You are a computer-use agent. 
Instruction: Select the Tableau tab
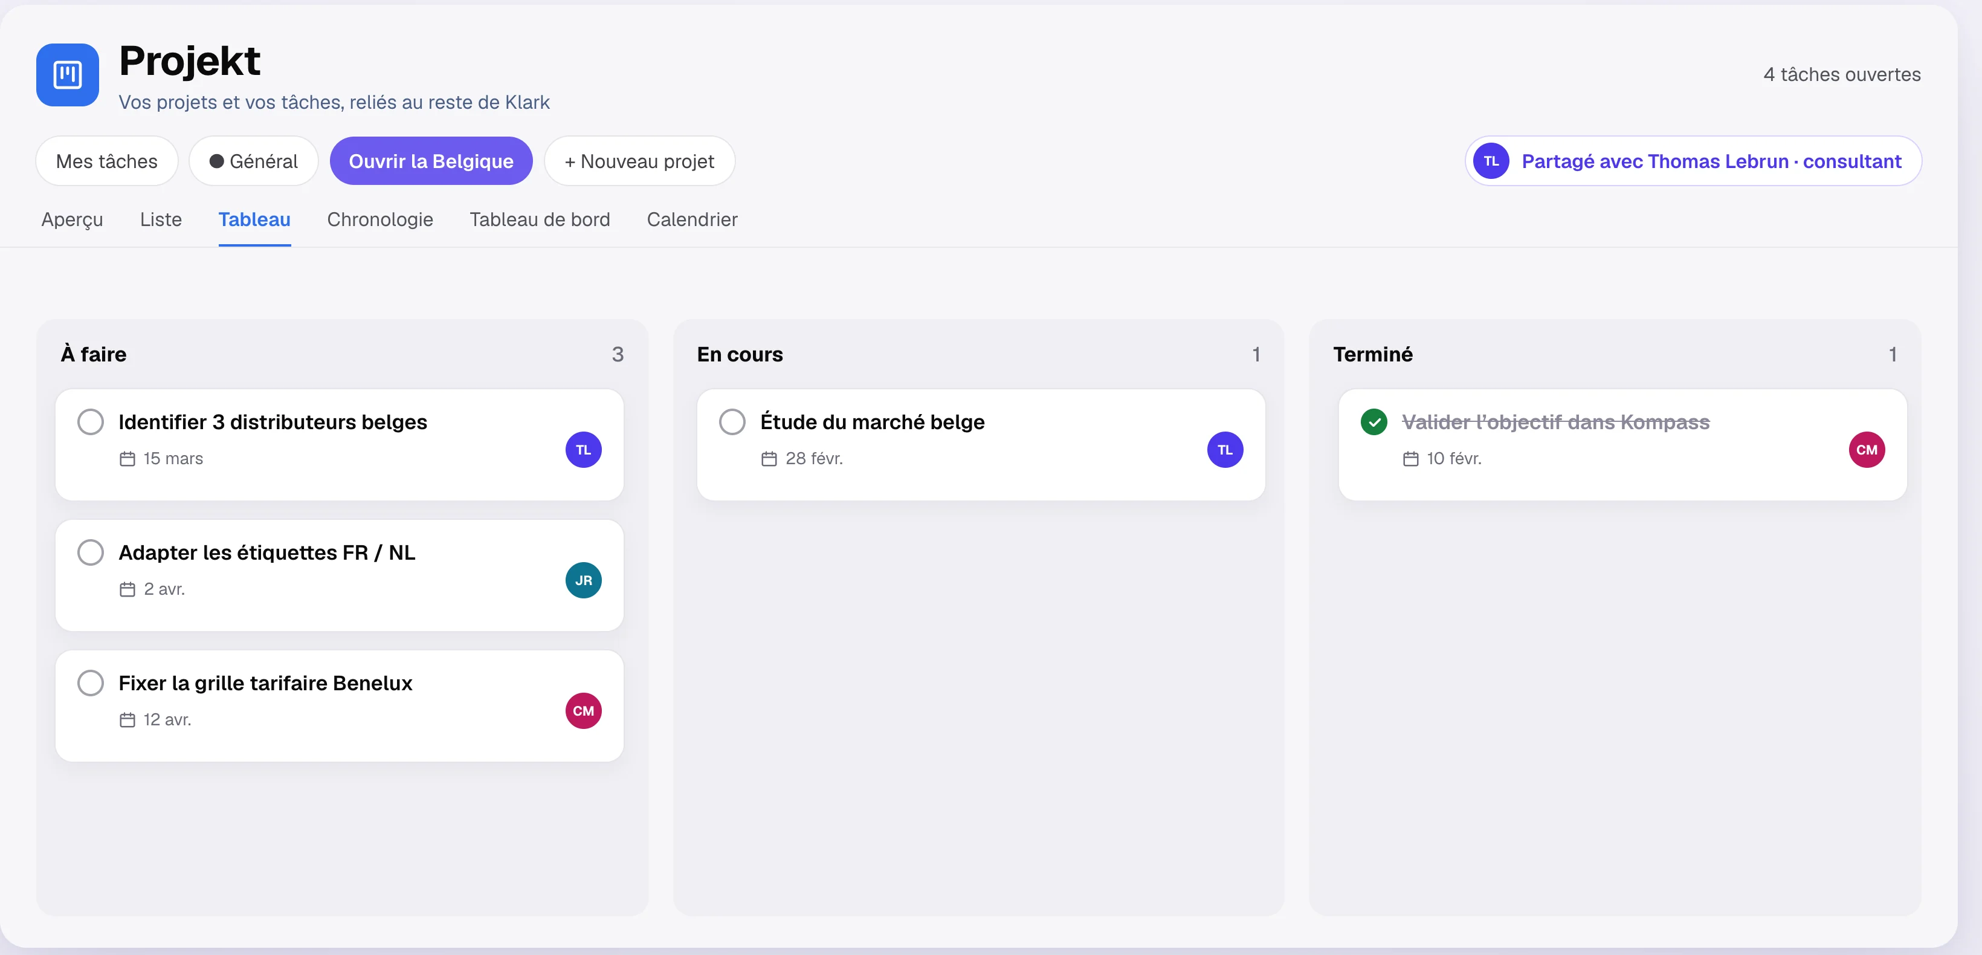tap(254, 220)
